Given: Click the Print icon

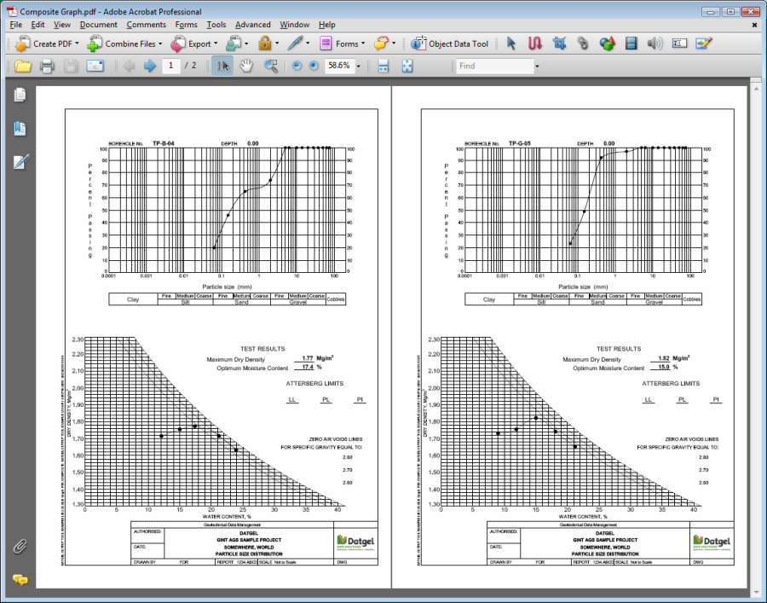Looking at the screenshot, I should click(47, 67).
